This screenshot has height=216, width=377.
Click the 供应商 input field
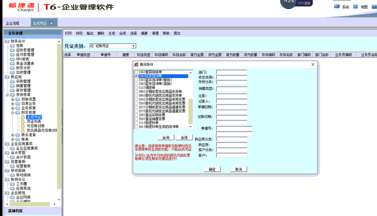[232, 144]
